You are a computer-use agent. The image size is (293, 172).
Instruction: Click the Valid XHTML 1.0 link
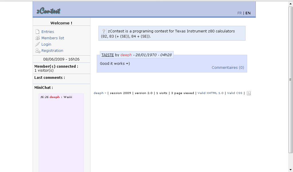[210, 93]
